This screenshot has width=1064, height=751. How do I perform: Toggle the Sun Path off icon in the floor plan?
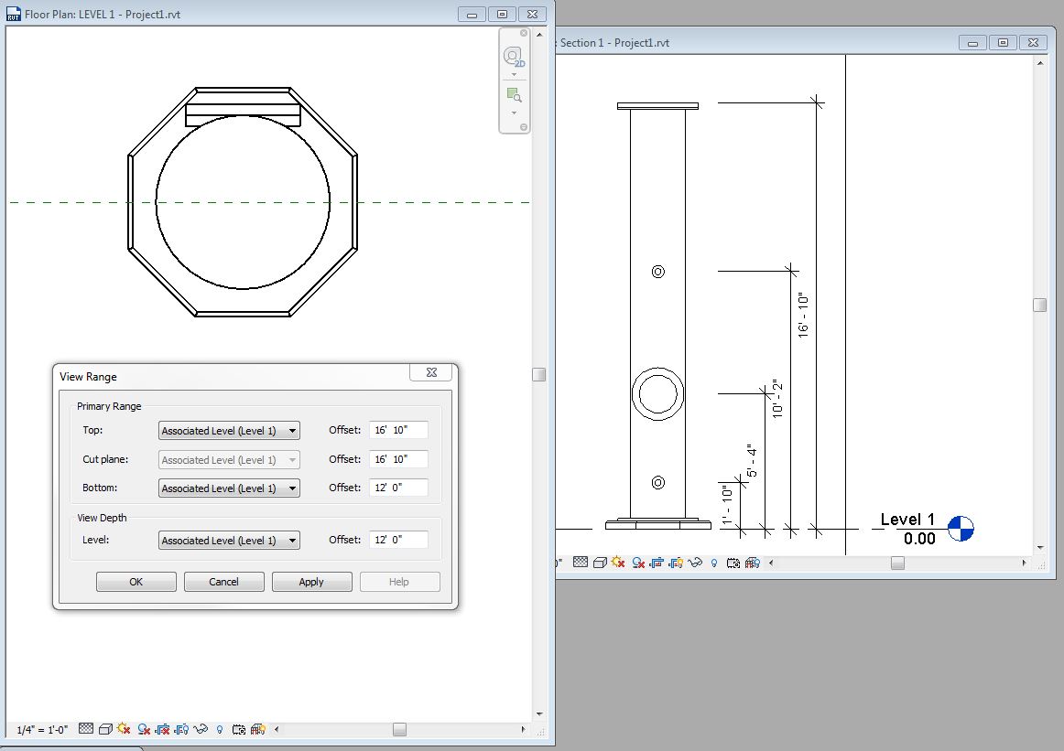tap(123, 729)
